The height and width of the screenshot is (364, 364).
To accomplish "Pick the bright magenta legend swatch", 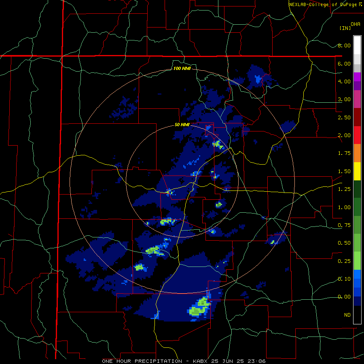I will [x=357, y=77].
